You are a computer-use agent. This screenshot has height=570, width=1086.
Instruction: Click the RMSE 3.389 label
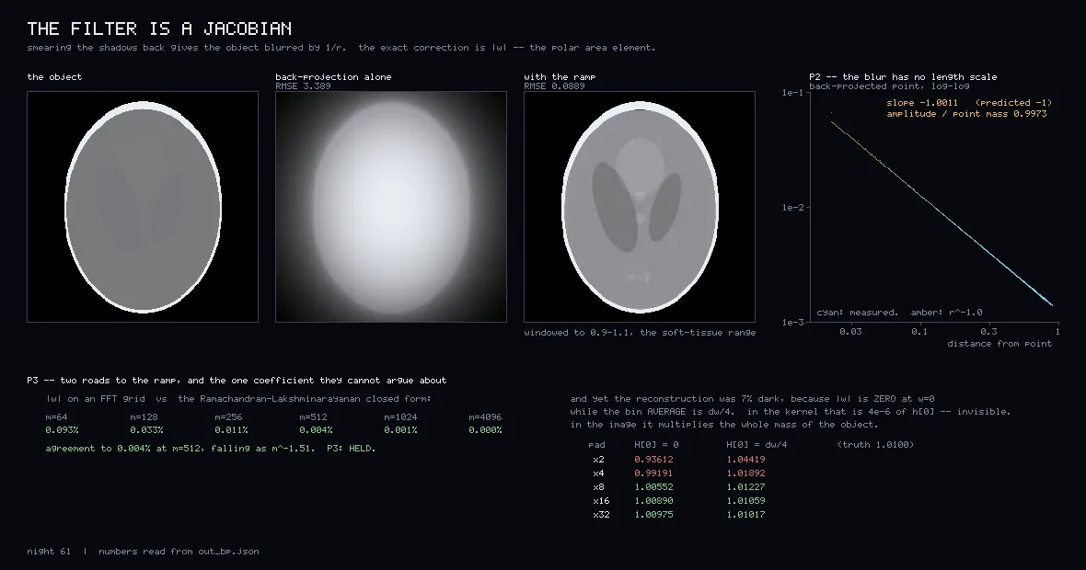coord(304,86)
